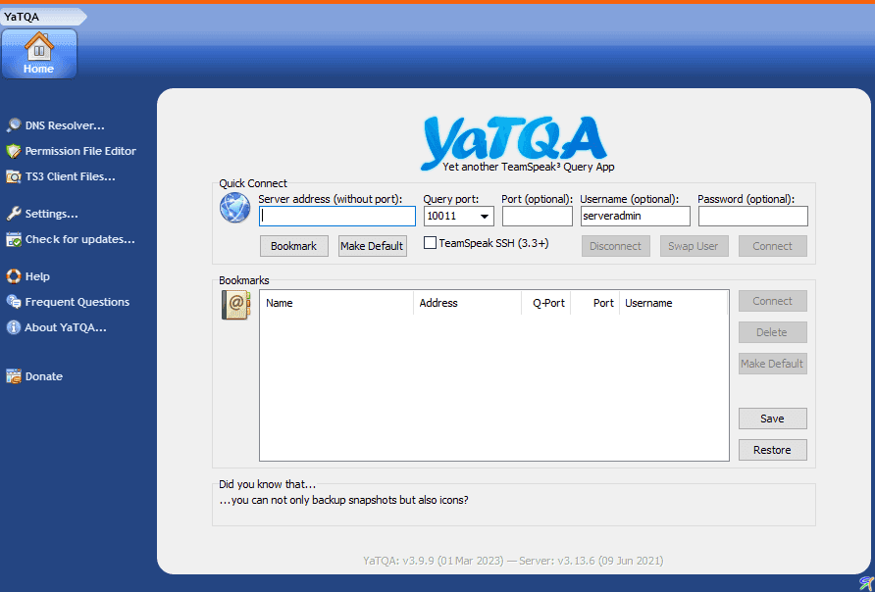Click the Frequent Questions chat icon
Viewport: 875px width, 592px height.
click(x=14, y=302)
